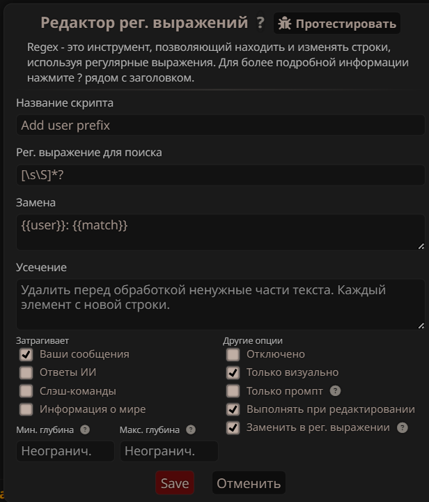Image resolution: width=429 pixels, height=502 pixels.
Task: Click the bug icon on the Протестировать button
Action: click(x=284, y=24)
